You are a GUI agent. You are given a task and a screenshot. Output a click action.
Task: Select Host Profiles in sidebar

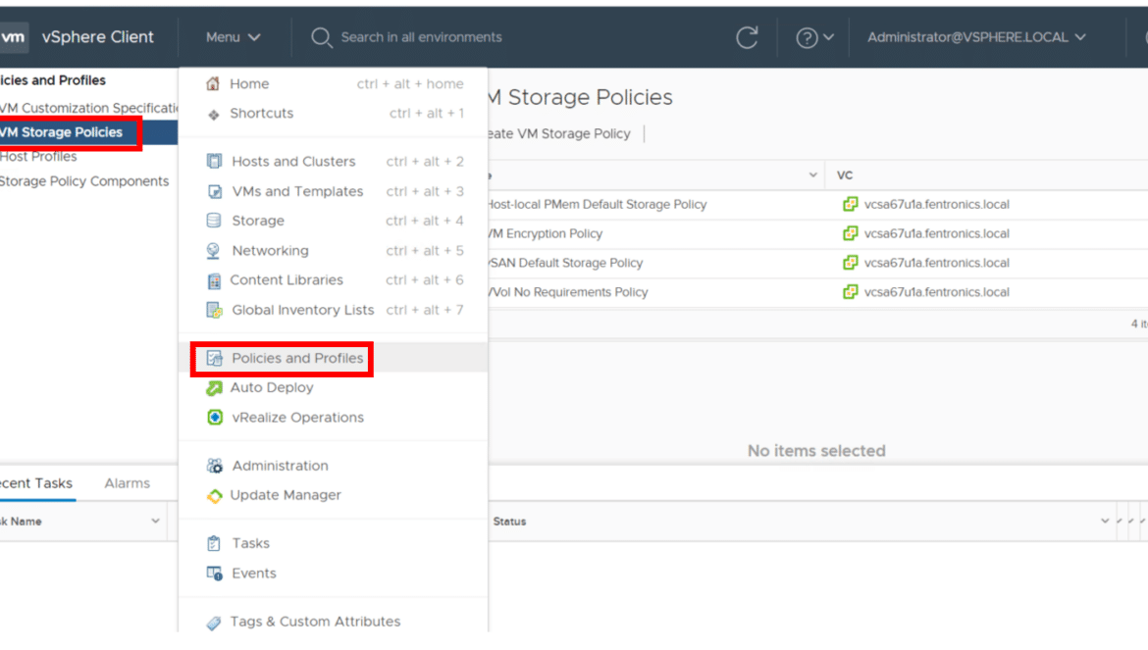(38, 157)
